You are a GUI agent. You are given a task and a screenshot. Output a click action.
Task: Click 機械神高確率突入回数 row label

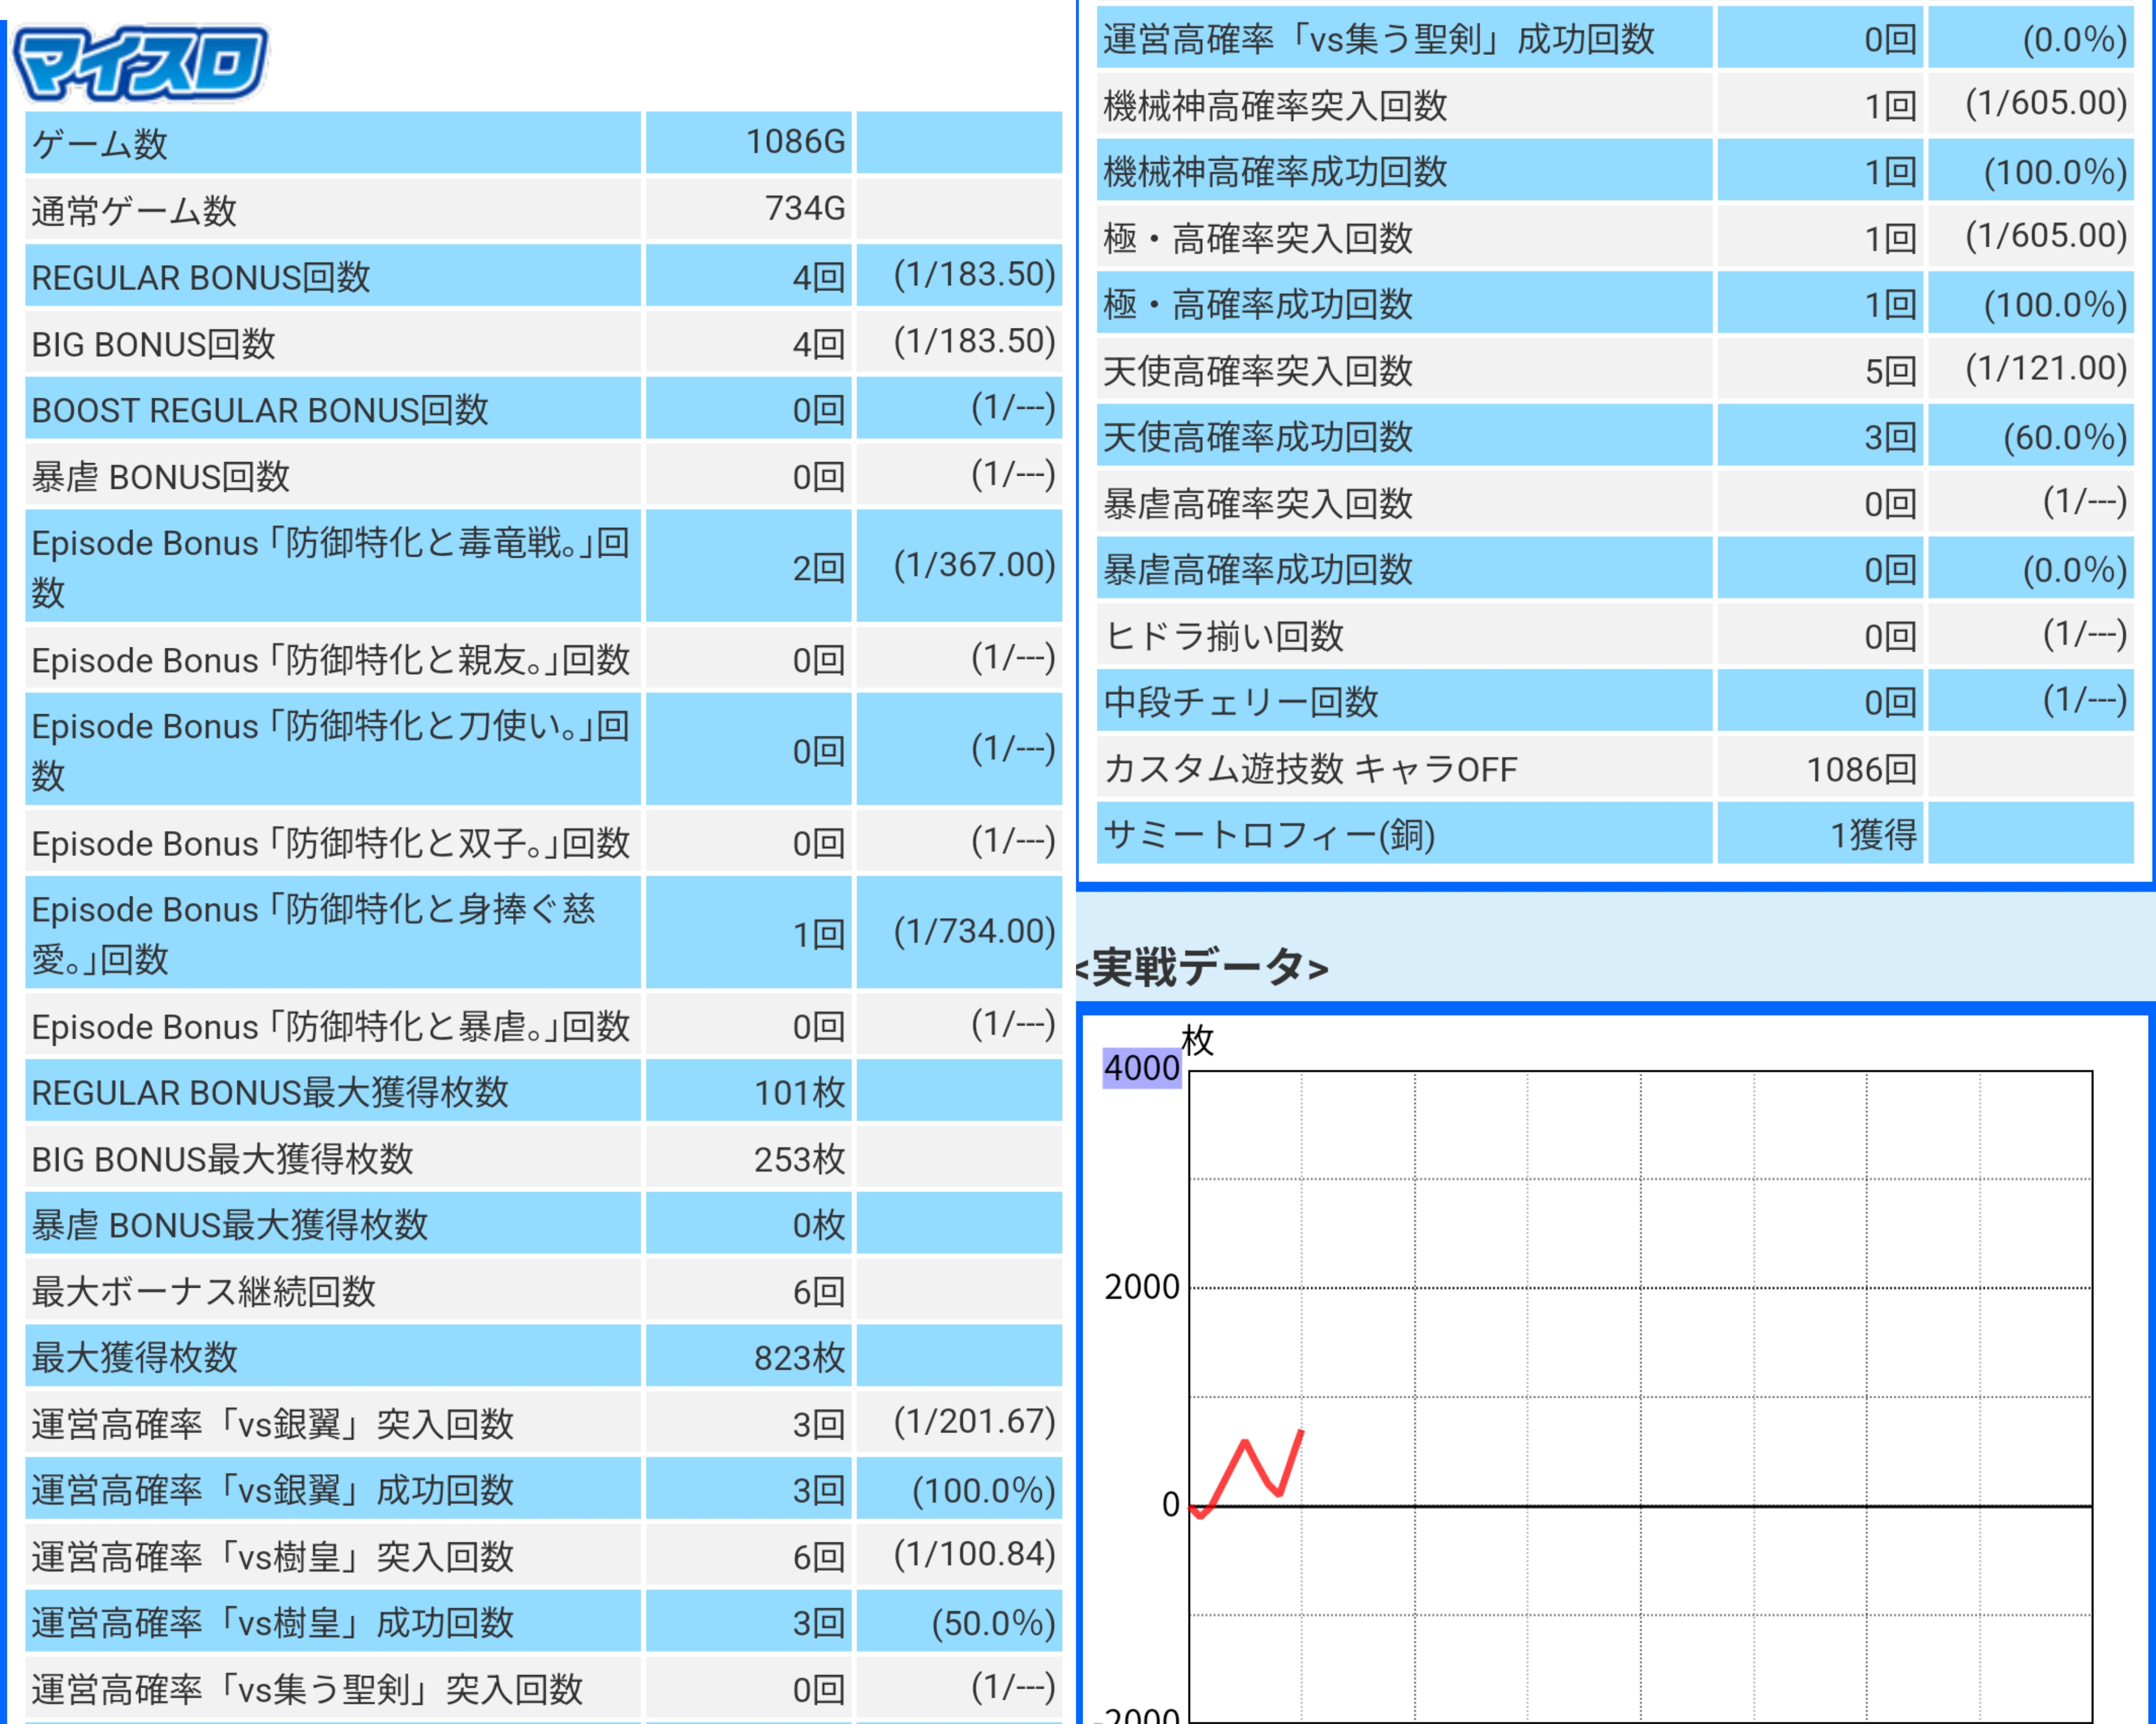click(1275, 106)
